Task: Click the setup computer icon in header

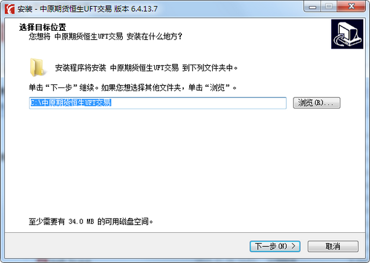Action: [347, 34]
